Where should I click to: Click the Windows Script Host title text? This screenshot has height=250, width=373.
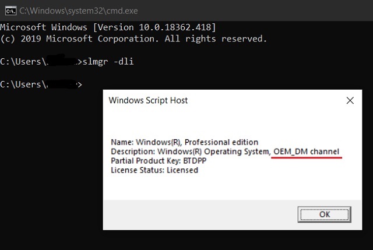click(148, 100)
